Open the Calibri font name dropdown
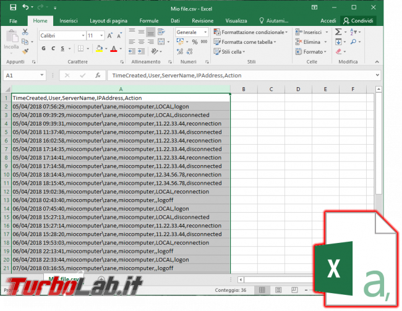Screen dimensions: 402x311 click(x=83, y=36)
